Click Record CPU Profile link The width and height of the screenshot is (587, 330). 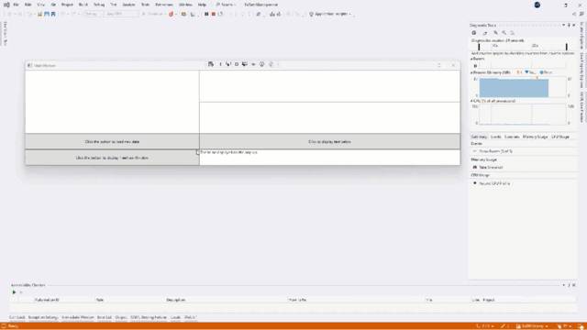(494, 183)
